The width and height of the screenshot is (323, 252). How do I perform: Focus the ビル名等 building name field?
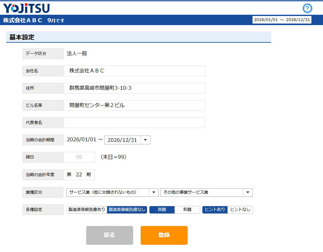(x=134, y=105)
